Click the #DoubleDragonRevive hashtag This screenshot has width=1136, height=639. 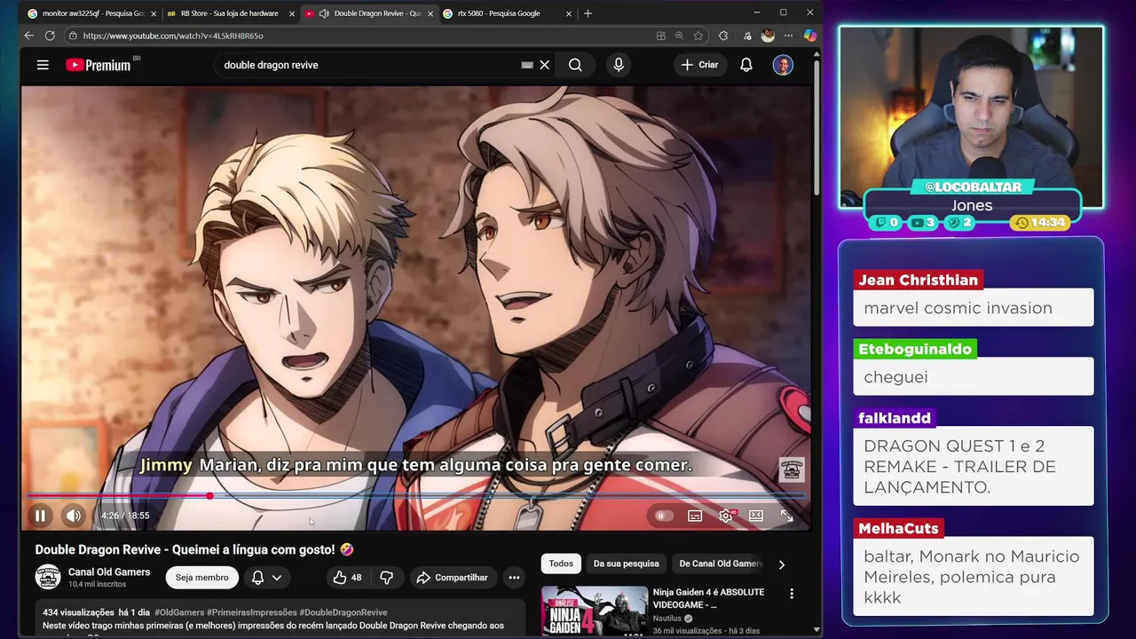(343, 612)
